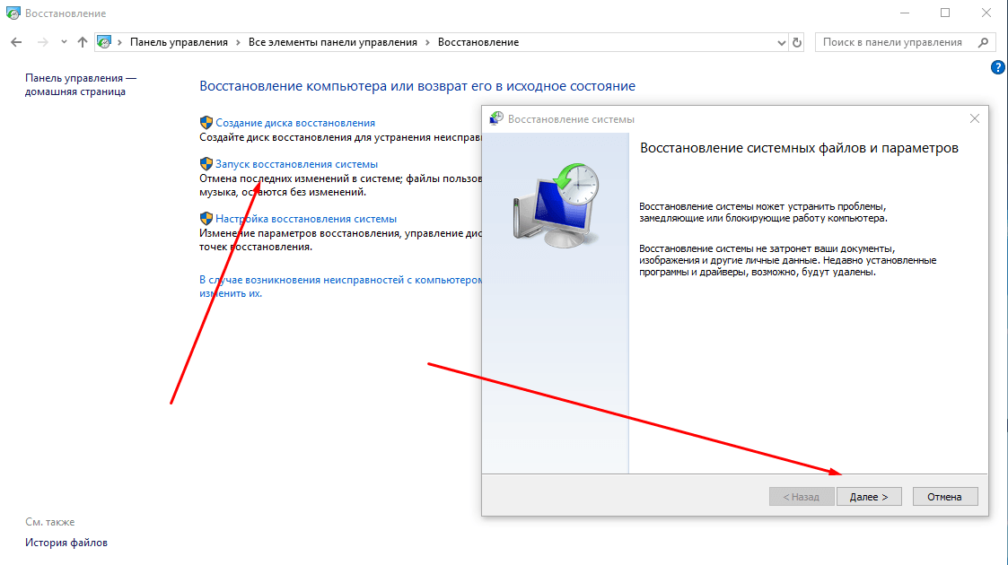Click the Восстановление компьютера или возврат heading

pyautogui.click(x=417, y=86)
